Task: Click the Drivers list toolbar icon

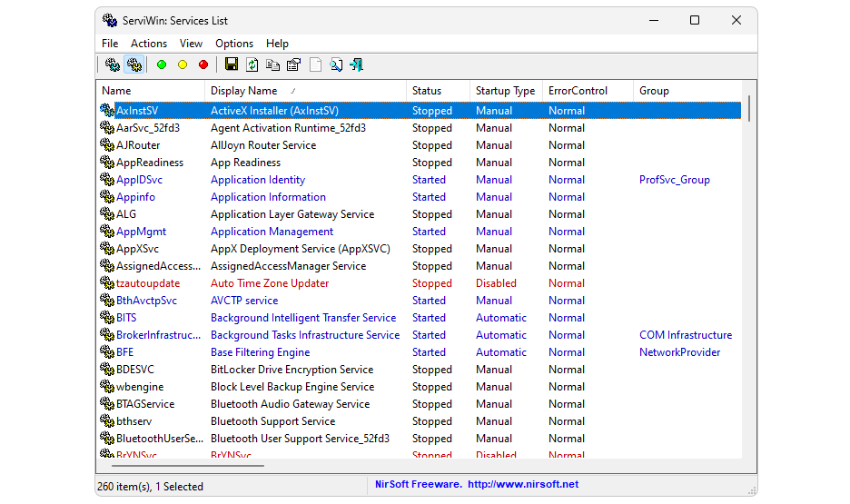Action: click(x=113, y=64)
